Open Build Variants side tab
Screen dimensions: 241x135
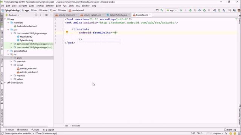tap(2, 96)
